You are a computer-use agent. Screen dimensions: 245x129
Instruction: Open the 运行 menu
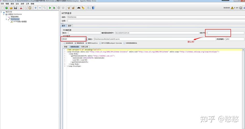[17, 4]
